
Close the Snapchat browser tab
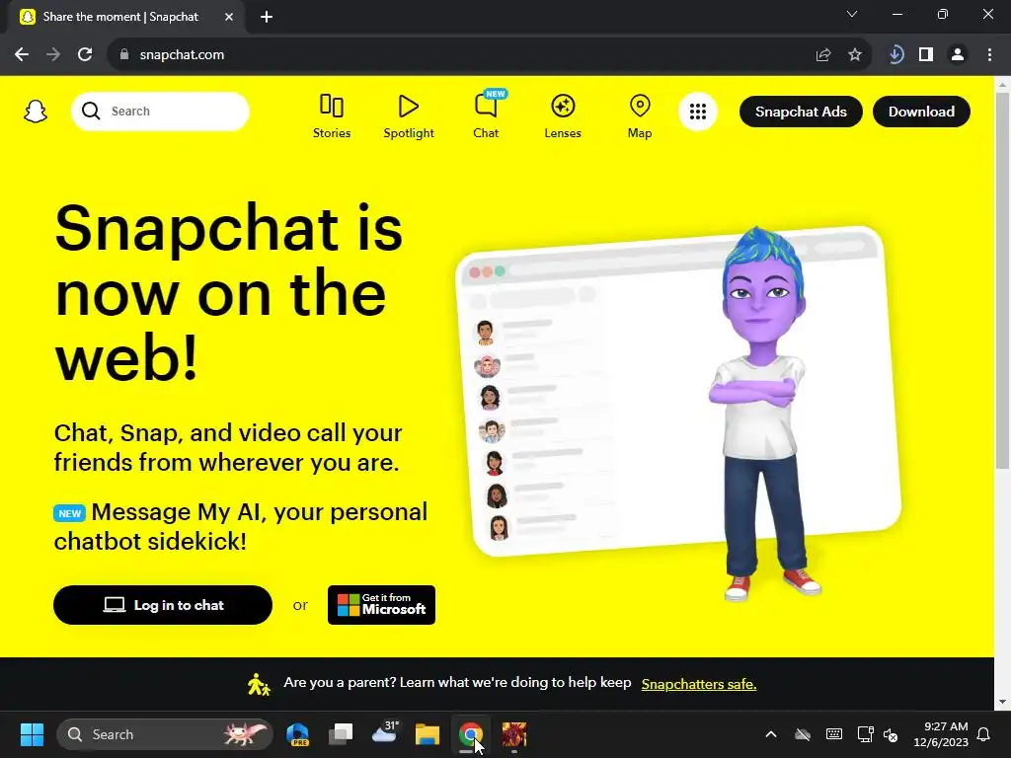[x=229, y=17]
